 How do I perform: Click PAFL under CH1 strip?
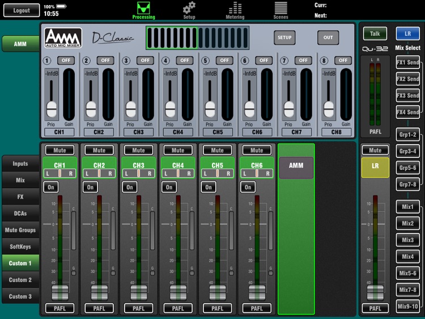(x=59, y=308)
